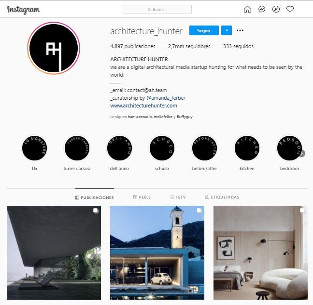Open the Explore compass icon
This screenshot has width=313, height=305.
click(276, 9)
